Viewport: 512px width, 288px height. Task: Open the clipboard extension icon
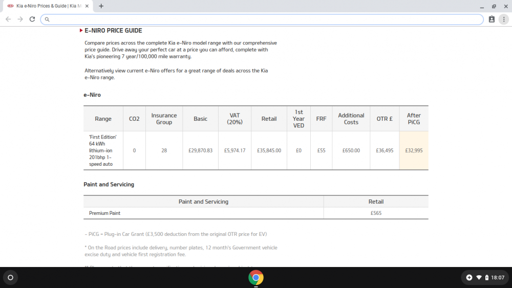tap(492, 19)
